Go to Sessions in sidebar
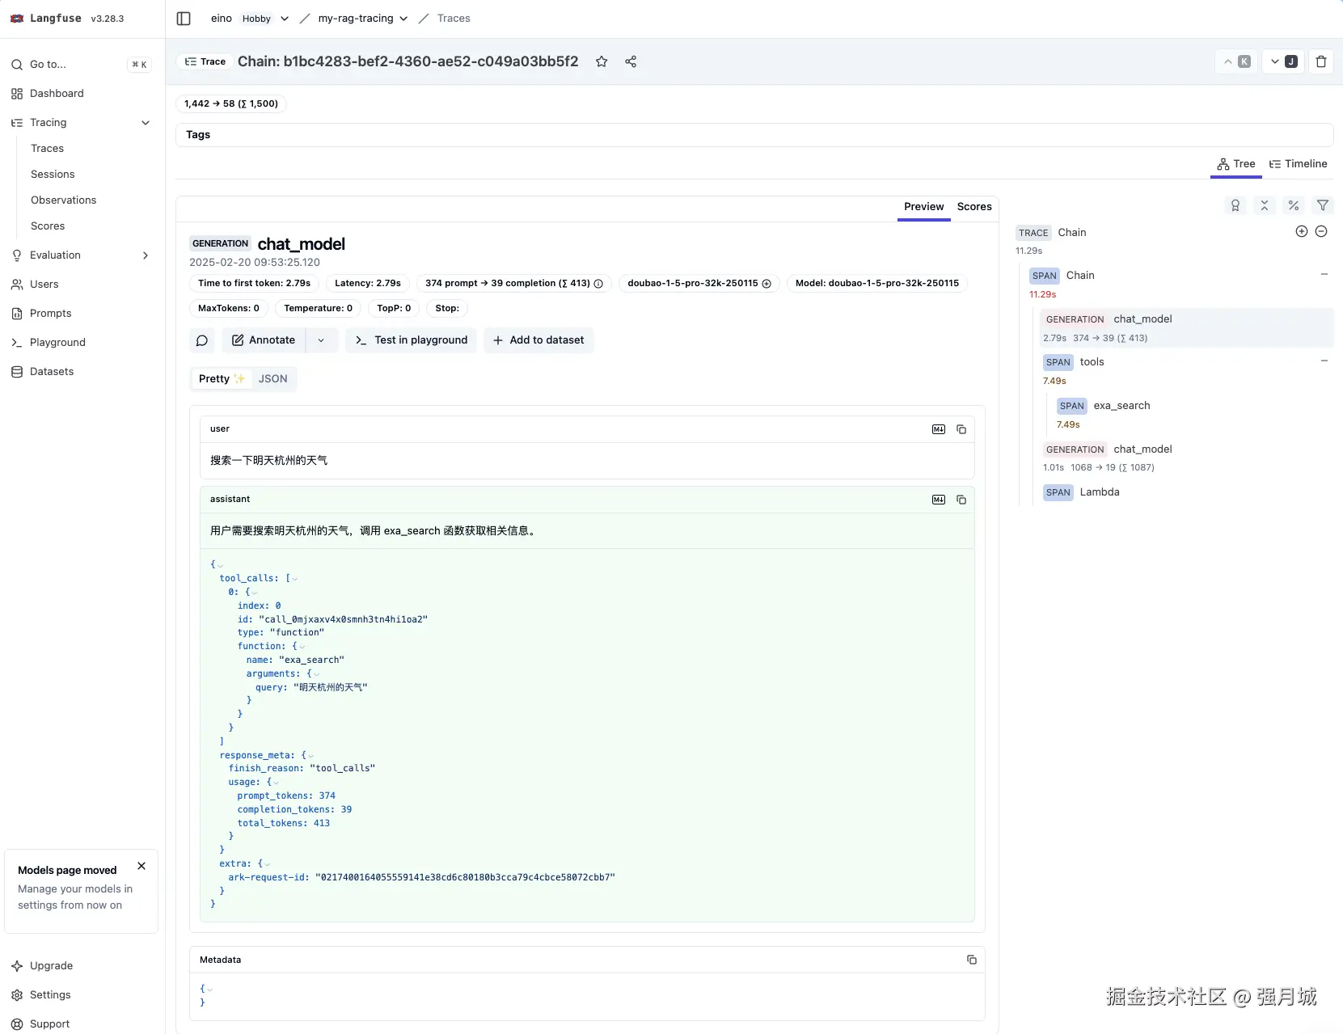The width and height of the screenshot is (1343, 1034). (x=53, y=175)
